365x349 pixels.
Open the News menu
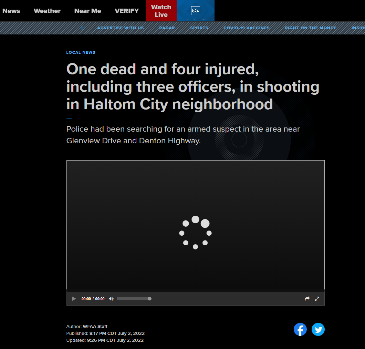[11, 11]
